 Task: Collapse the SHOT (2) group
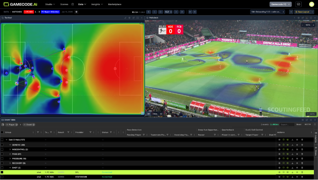(10, 168)
